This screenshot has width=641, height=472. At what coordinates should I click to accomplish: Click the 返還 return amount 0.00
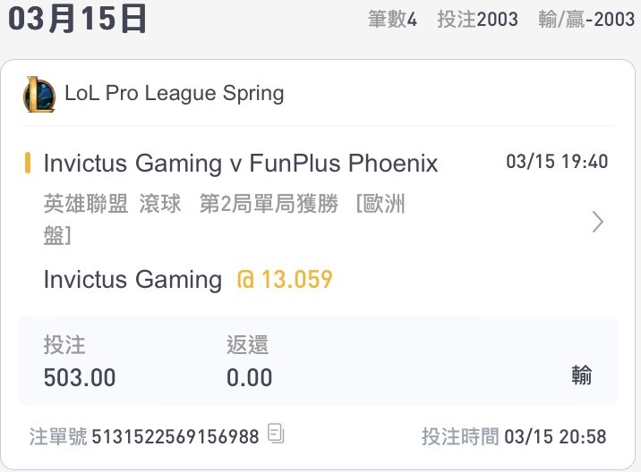(x=250, y=377)
